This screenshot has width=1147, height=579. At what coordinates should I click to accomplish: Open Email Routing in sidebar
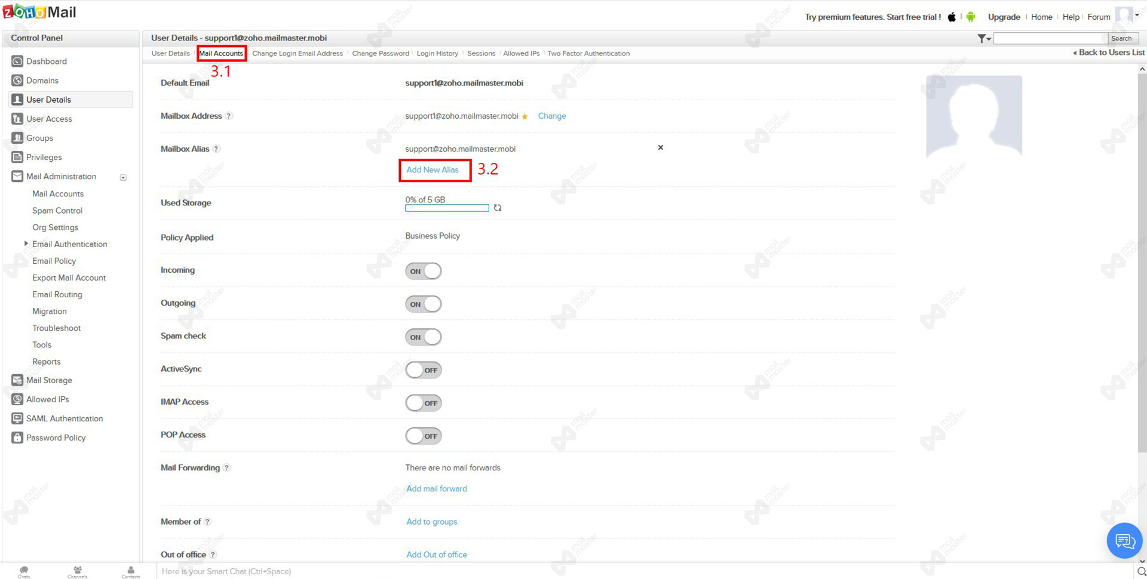(x=57, y=294)
